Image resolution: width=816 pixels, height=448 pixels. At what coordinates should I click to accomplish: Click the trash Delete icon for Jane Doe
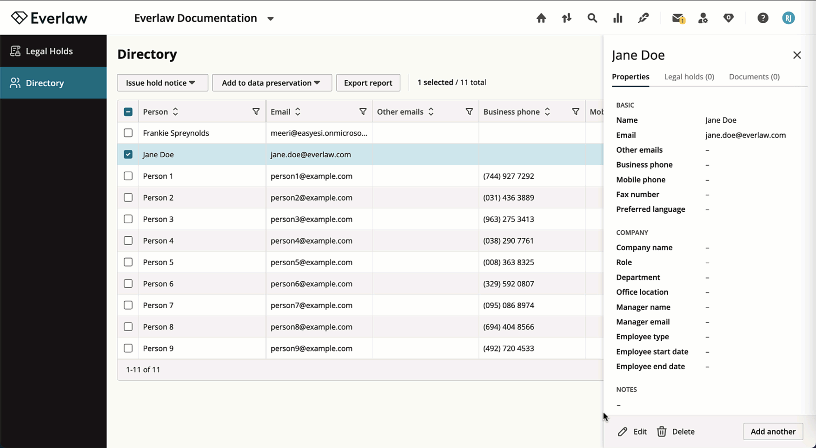662,432
